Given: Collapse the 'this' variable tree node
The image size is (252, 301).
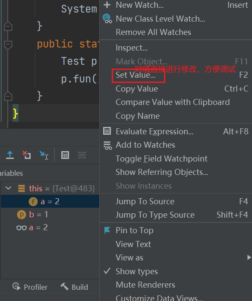Looking at the screenshot, I should coord(8,188).
